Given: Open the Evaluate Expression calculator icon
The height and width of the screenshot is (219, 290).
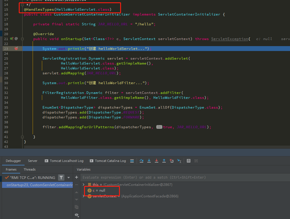Looking at the screenshot, I should pyautogui.click(x=188, y=161).
